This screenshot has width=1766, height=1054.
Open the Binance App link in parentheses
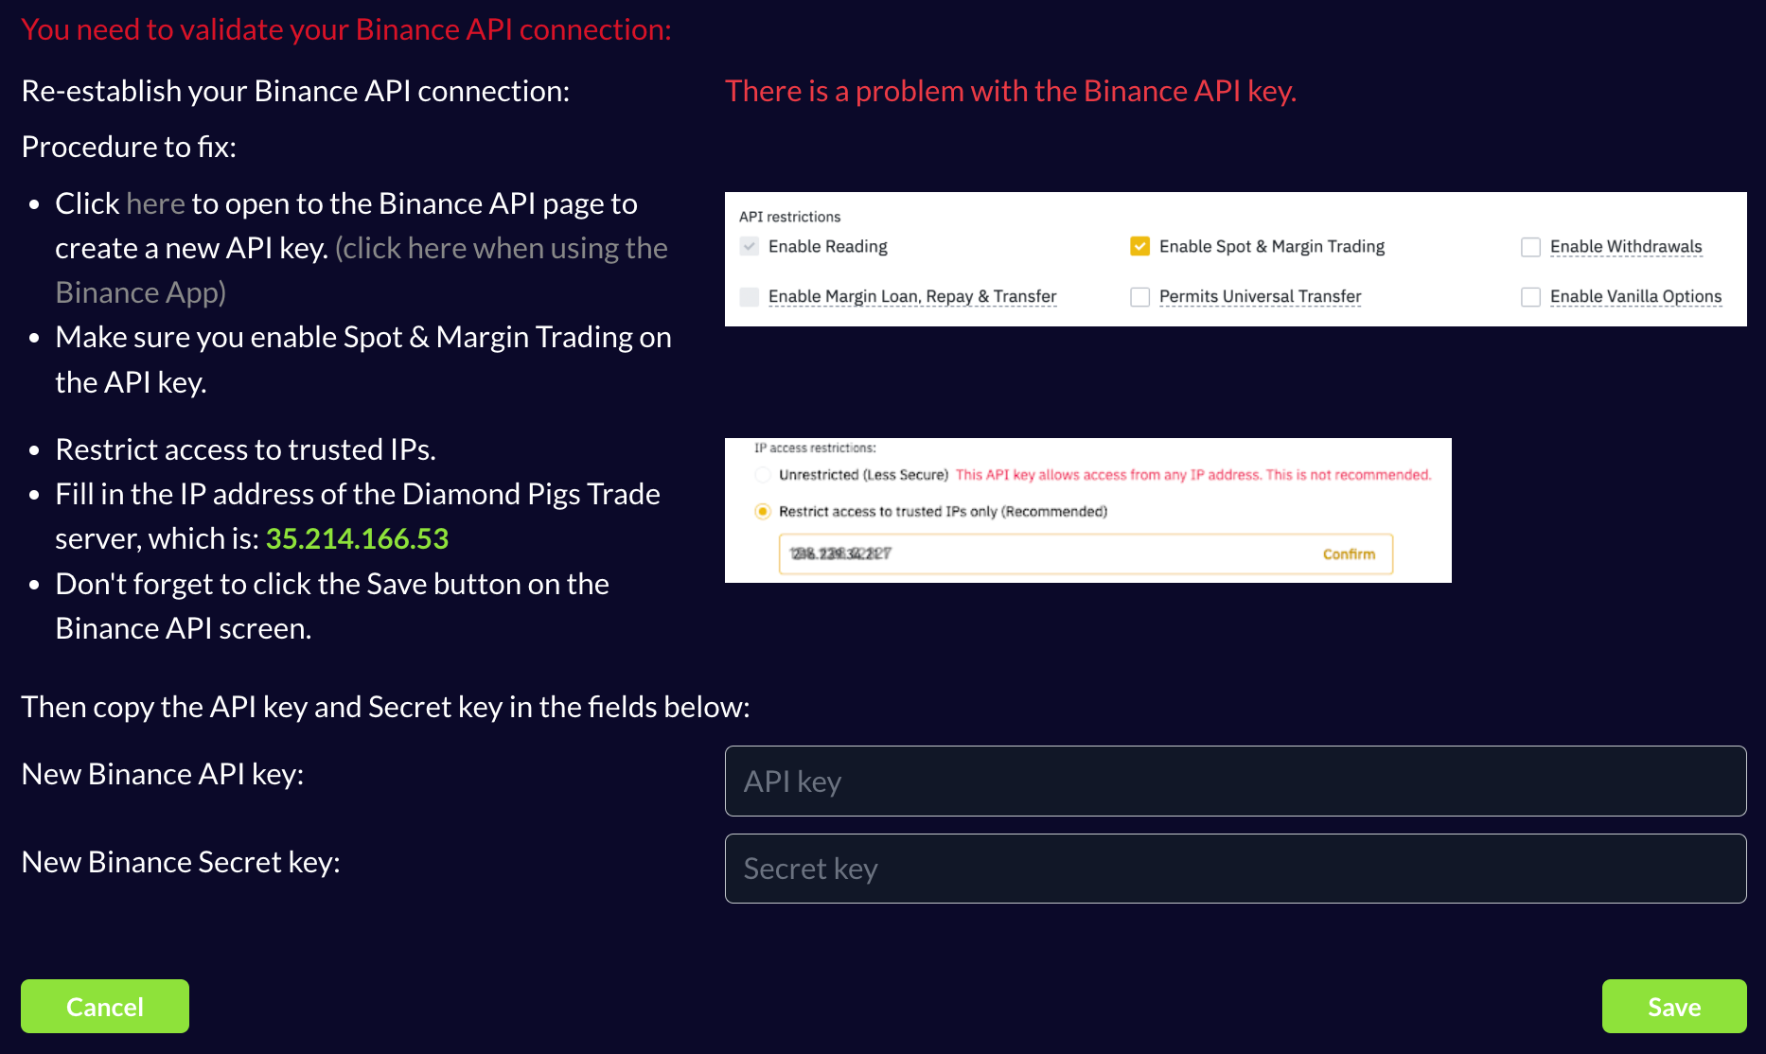click(x=362, y=271)
